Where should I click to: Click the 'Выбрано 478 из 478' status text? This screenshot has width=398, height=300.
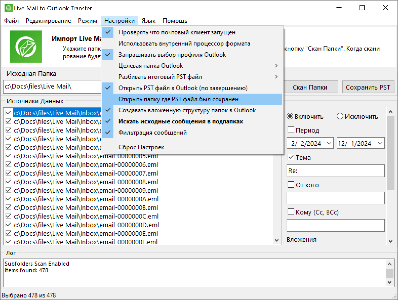pos(29,295)
